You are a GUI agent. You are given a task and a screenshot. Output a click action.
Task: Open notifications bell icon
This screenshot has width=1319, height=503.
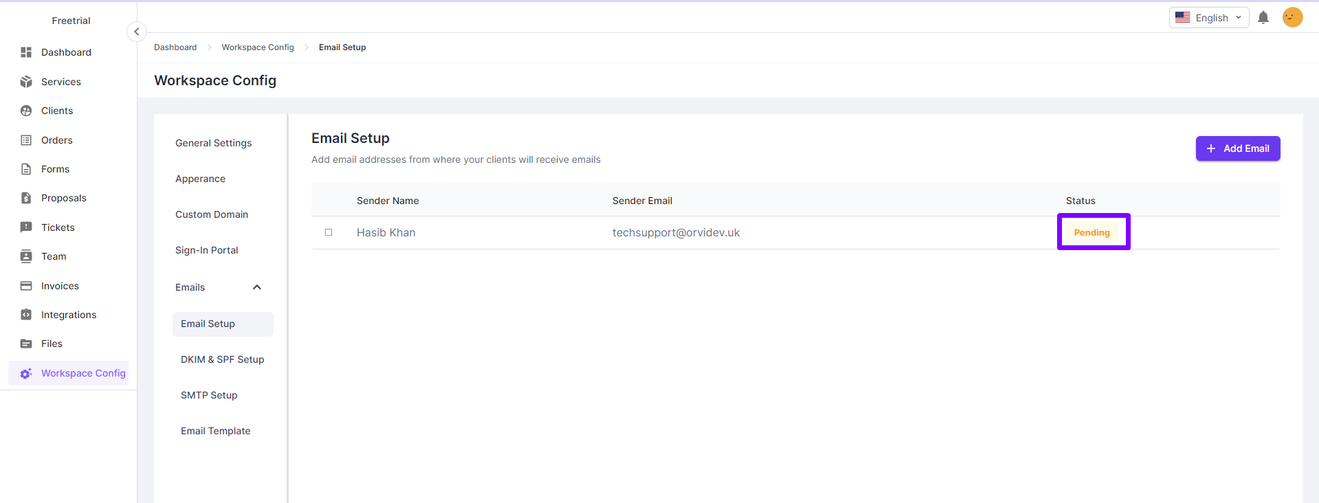[1263, 18]
